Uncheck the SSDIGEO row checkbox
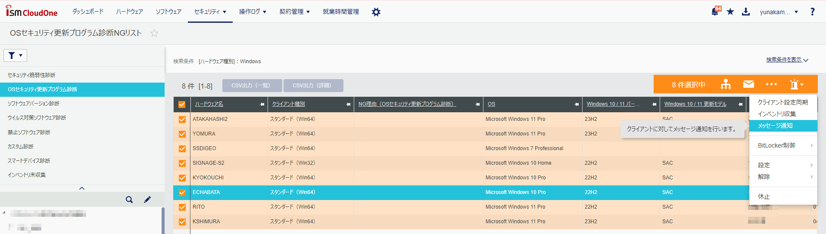The image size is (826, 234). point(182,149)
